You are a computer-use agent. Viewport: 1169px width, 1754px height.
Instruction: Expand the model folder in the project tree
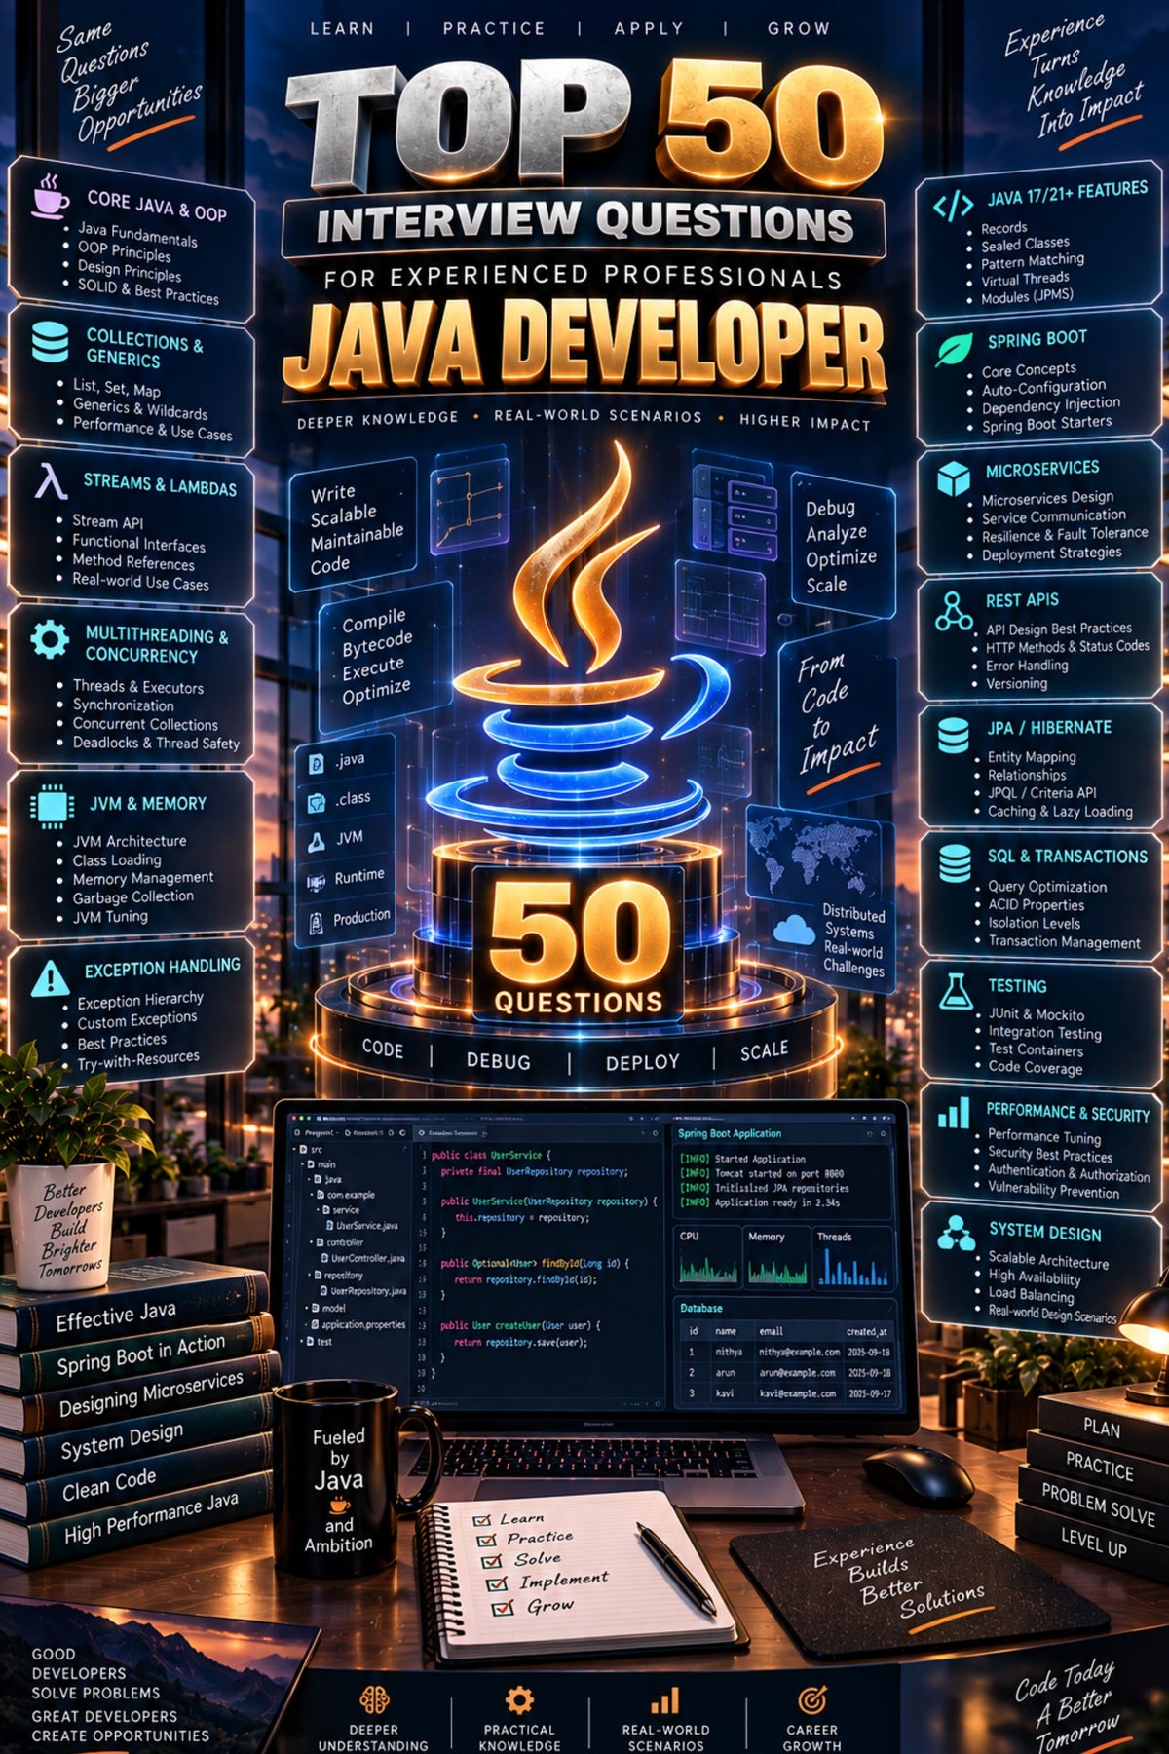tap(307, 1308)
